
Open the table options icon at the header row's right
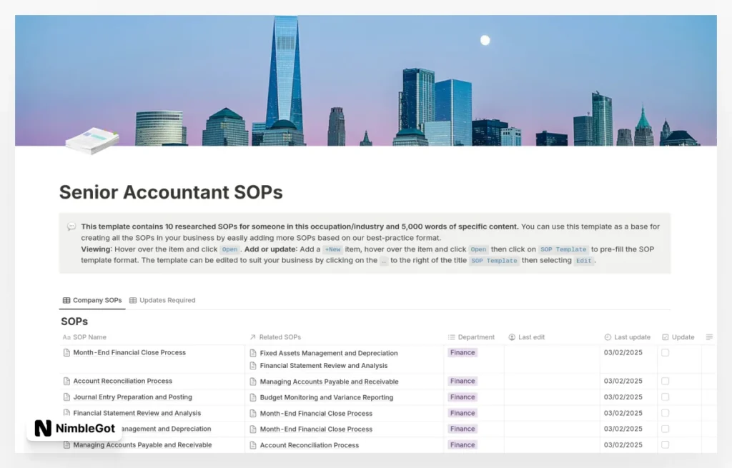pyautogui.click(x=708, y=337)
